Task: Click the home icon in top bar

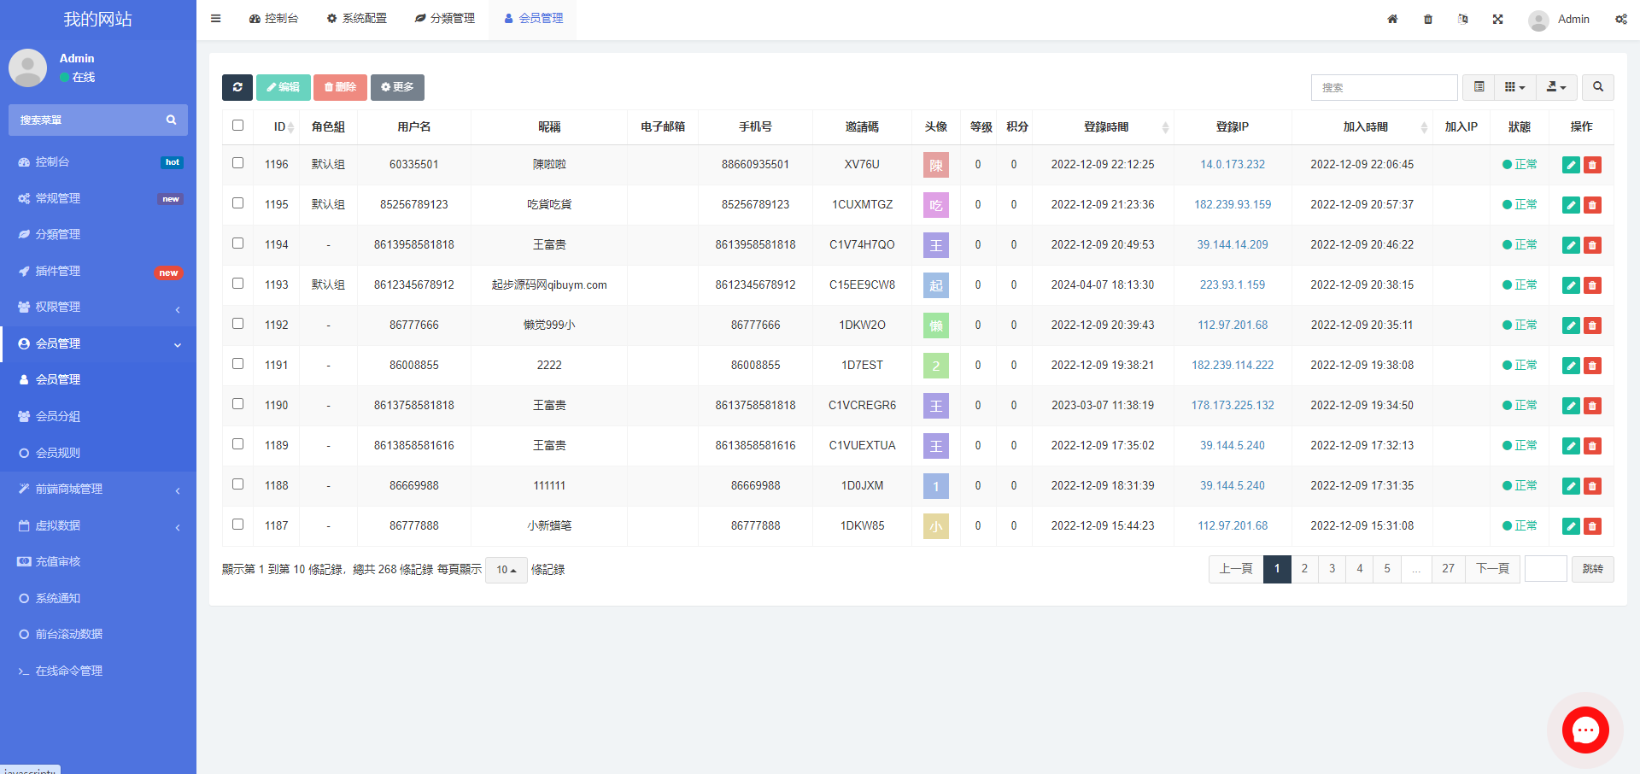Action: (x=1392, y=19)
